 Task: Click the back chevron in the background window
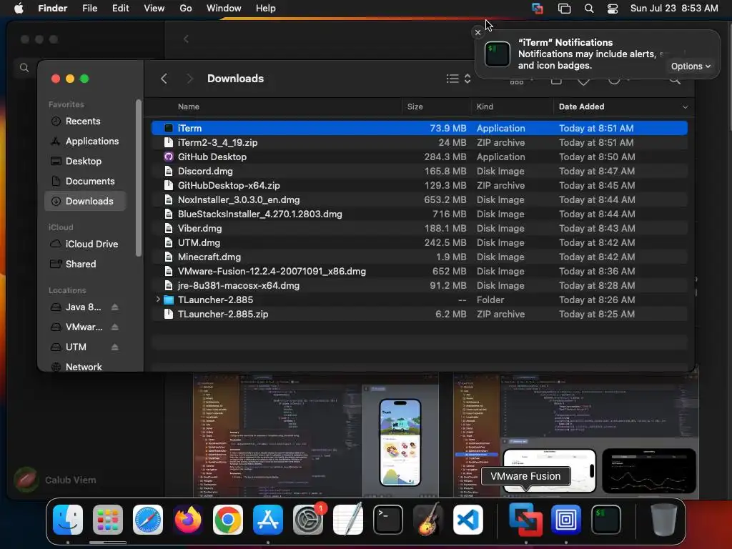[x=186, y=39]
